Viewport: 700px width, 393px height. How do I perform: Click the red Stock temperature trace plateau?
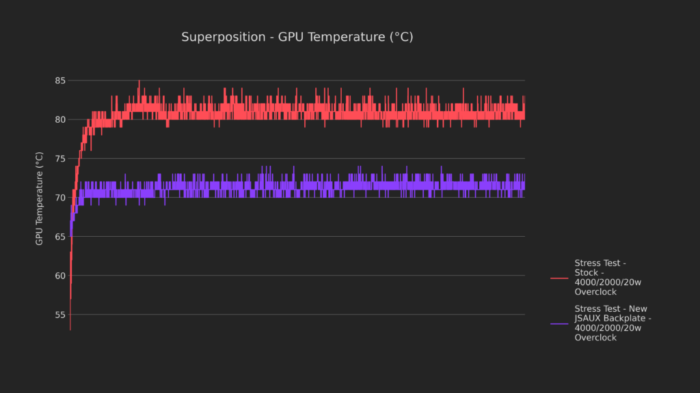coord(308,113)
